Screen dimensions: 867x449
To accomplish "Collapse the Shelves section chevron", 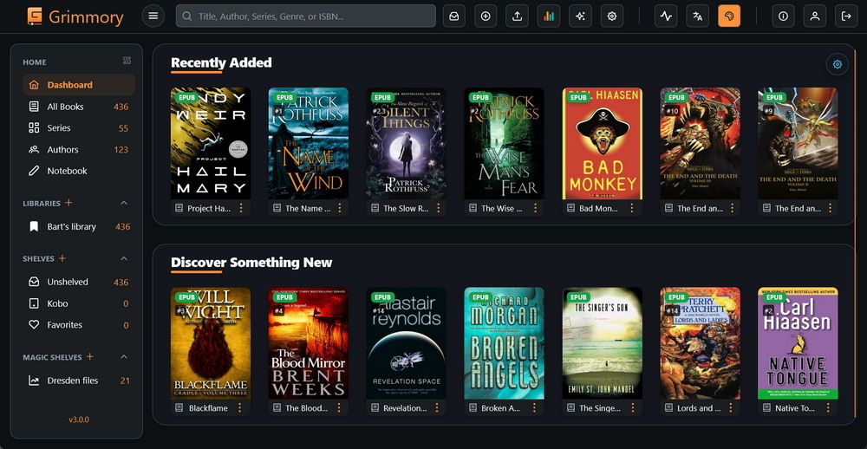I will pyautogui.click(x=124, y=258).
